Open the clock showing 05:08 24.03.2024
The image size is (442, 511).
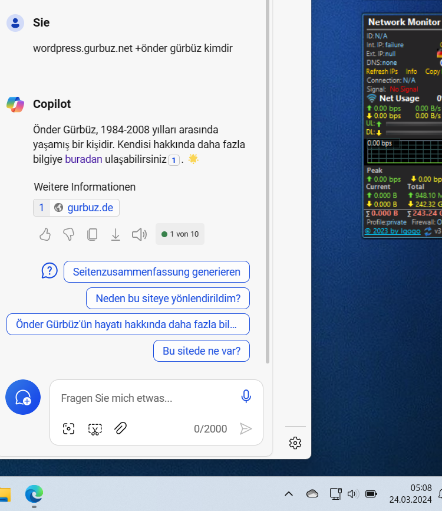[410, 494]
